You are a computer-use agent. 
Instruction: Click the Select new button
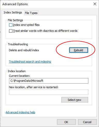75,100
